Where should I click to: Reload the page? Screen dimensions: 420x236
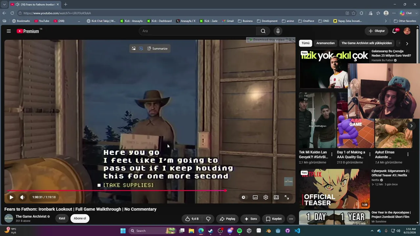12,13
